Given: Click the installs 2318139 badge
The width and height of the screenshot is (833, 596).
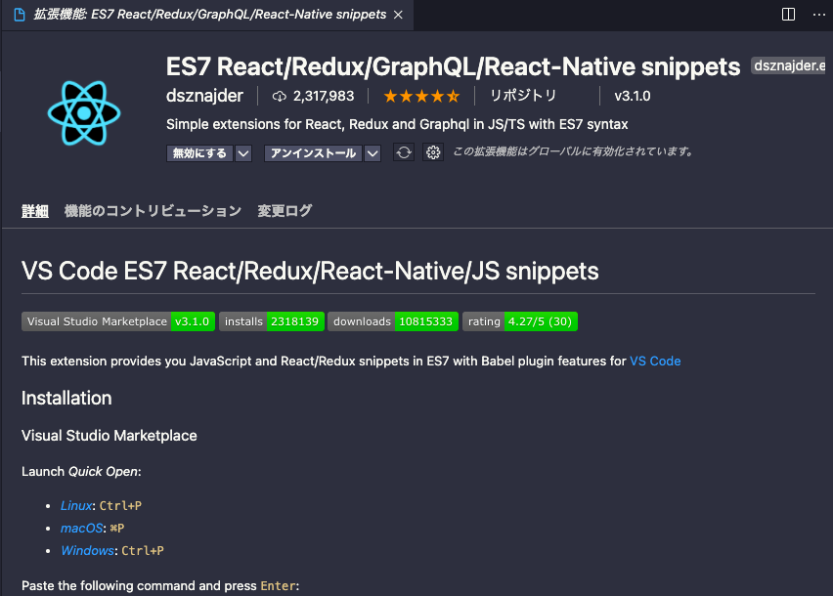Looking at the screenshot, I should [x=272, y=321].
